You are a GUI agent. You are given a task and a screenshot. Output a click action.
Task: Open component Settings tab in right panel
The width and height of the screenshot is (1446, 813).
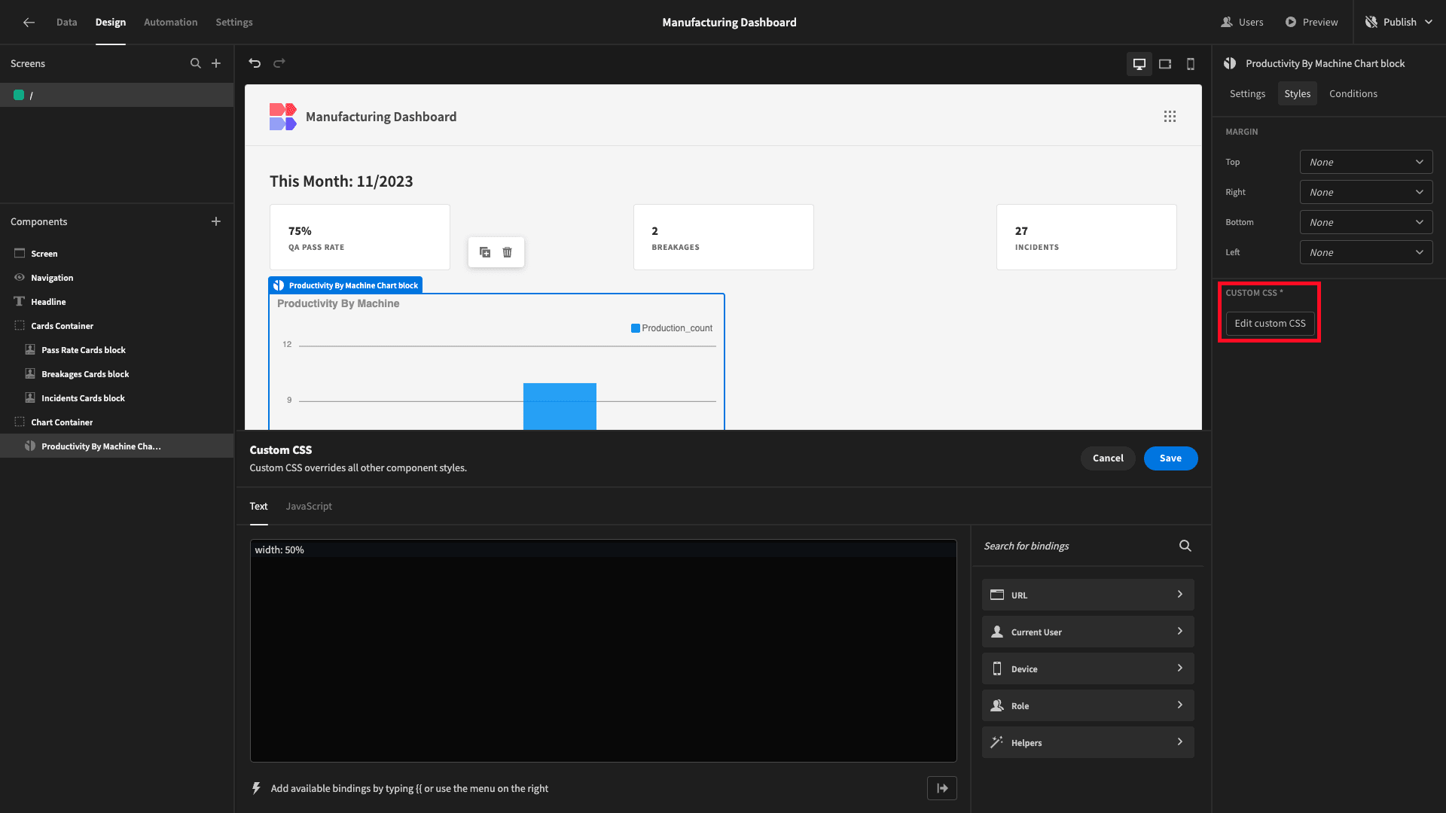1247,93
